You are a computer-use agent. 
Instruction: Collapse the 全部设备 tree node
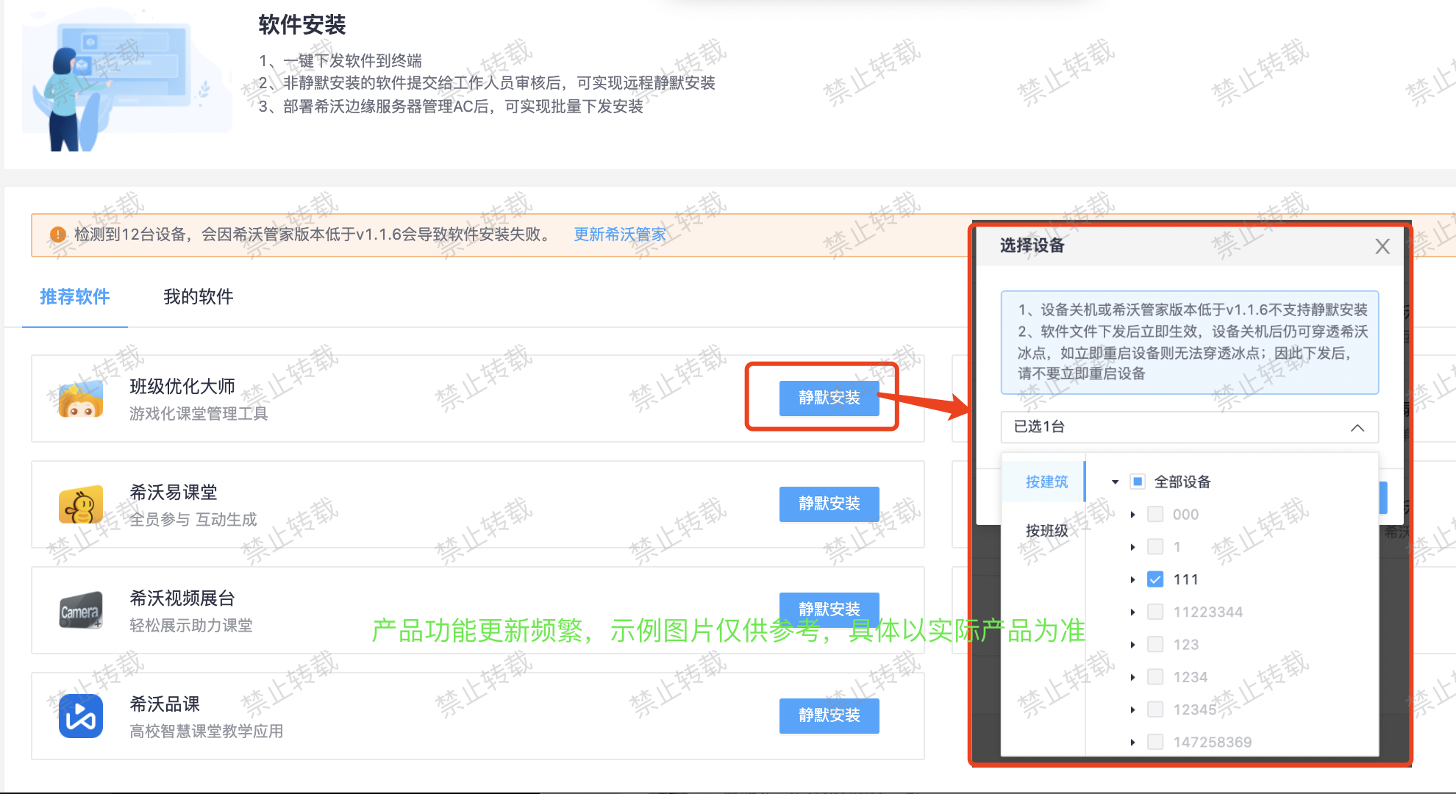1115,482
